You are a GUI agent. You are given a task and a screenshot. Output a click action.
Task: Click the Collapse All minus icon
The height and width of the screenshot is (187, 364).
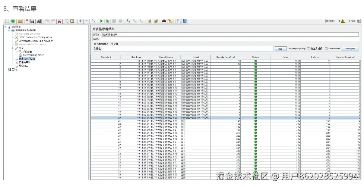point(87,21)
